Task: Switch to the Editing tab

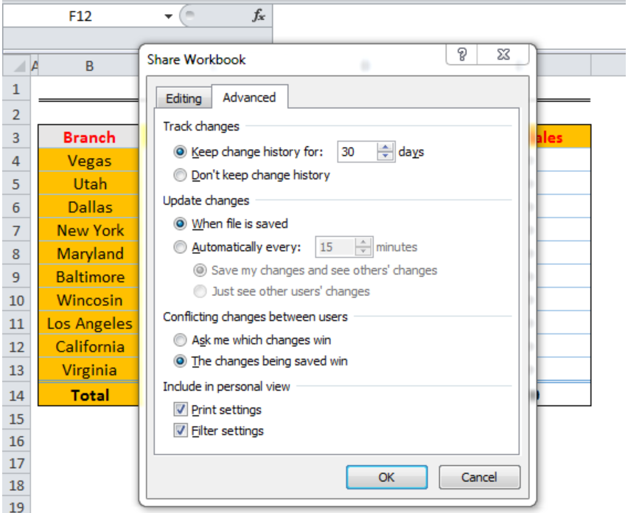Action: click(x=184, y=98)
